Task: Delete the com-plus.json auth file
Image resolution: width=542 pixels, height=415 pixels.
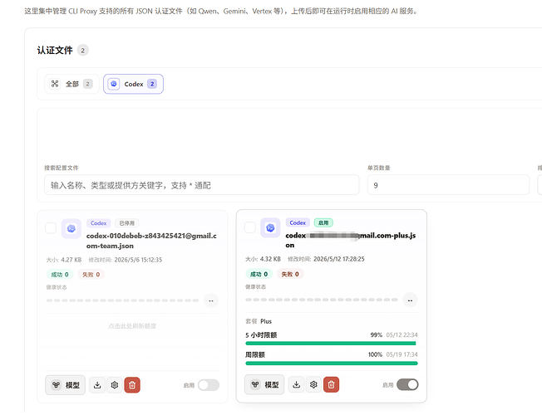Action: 331,384
